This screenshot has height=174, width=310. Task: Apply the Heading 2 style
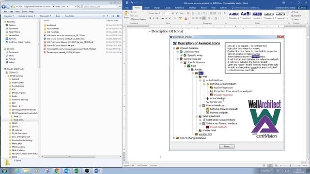pos(246,15)
